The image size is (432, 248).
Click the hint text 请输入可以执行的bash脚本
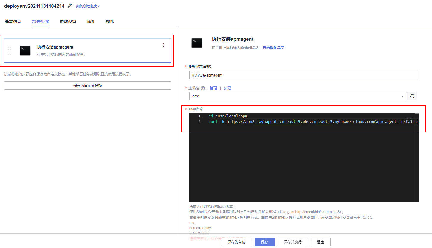(x=212, y=206)
